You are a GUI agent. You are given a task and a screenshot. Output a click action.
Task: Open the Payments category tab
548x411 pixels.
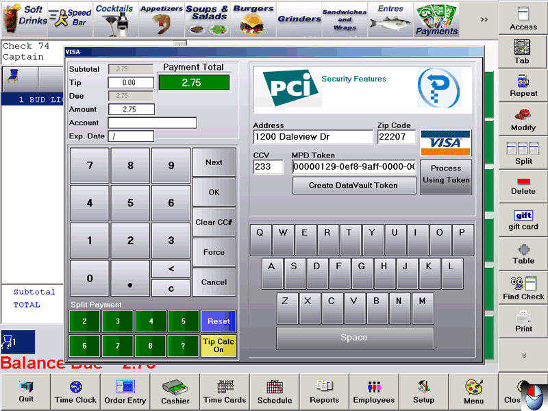pyautogui.click(x=436, y=19)
